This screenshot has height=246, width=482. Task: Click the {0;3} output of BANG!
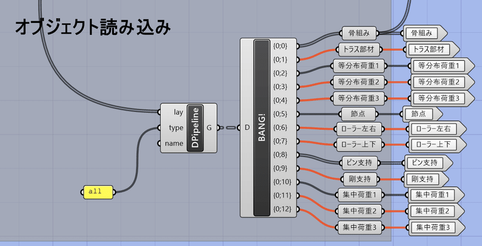click(280, 87)
